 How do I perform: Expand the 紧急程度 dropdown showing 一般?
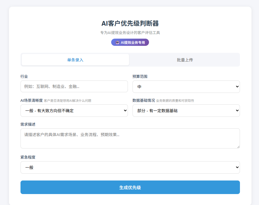(x=130, y=167)
